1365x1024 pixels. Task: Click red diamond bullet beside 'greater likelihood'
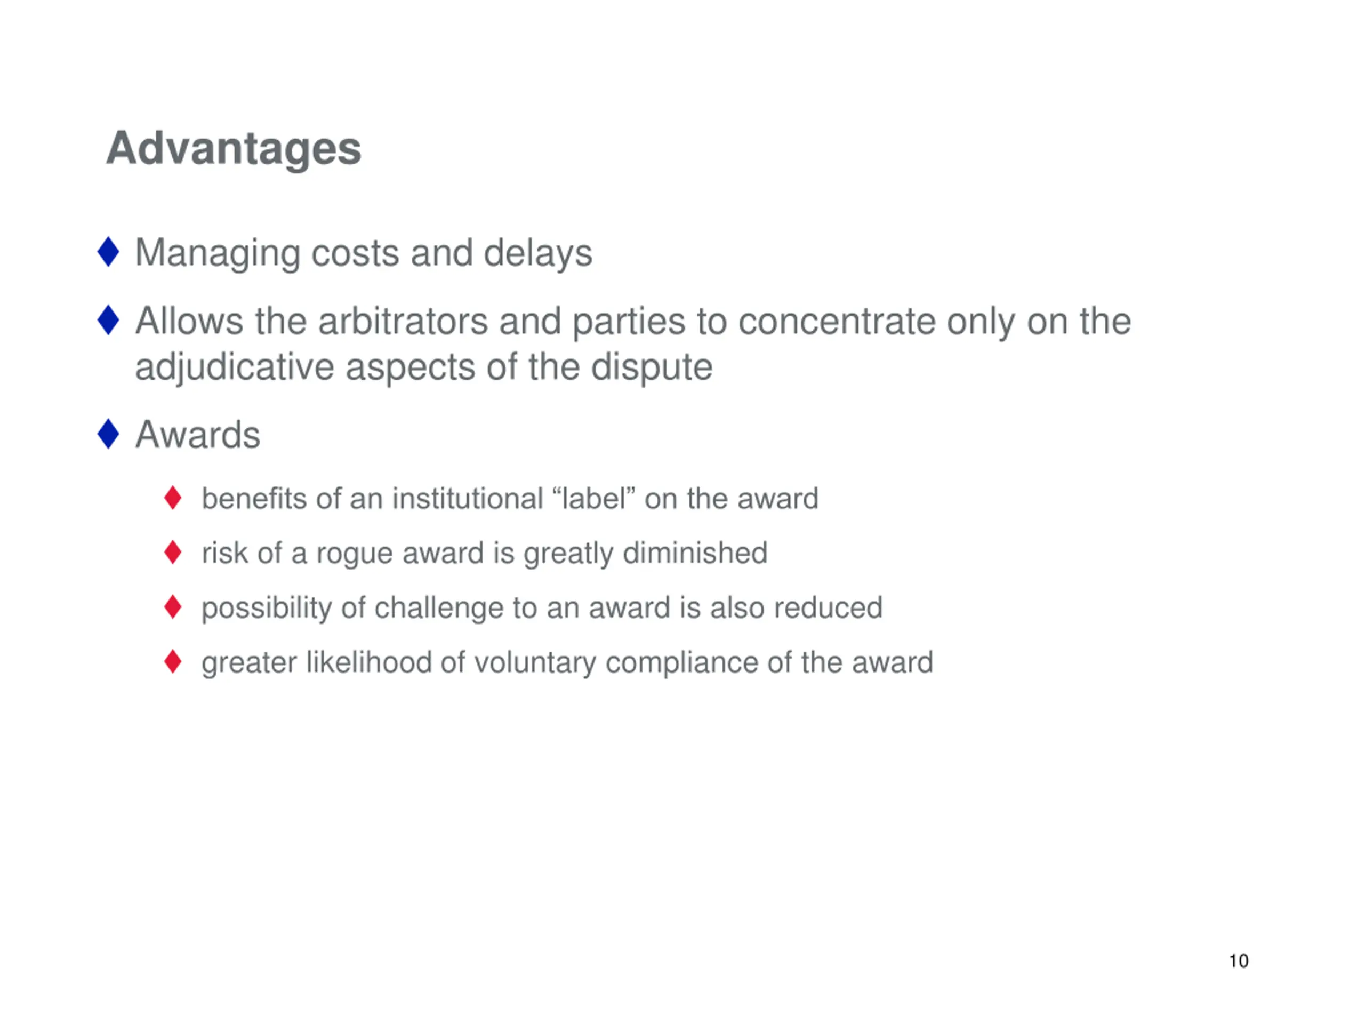pos(173,661)
